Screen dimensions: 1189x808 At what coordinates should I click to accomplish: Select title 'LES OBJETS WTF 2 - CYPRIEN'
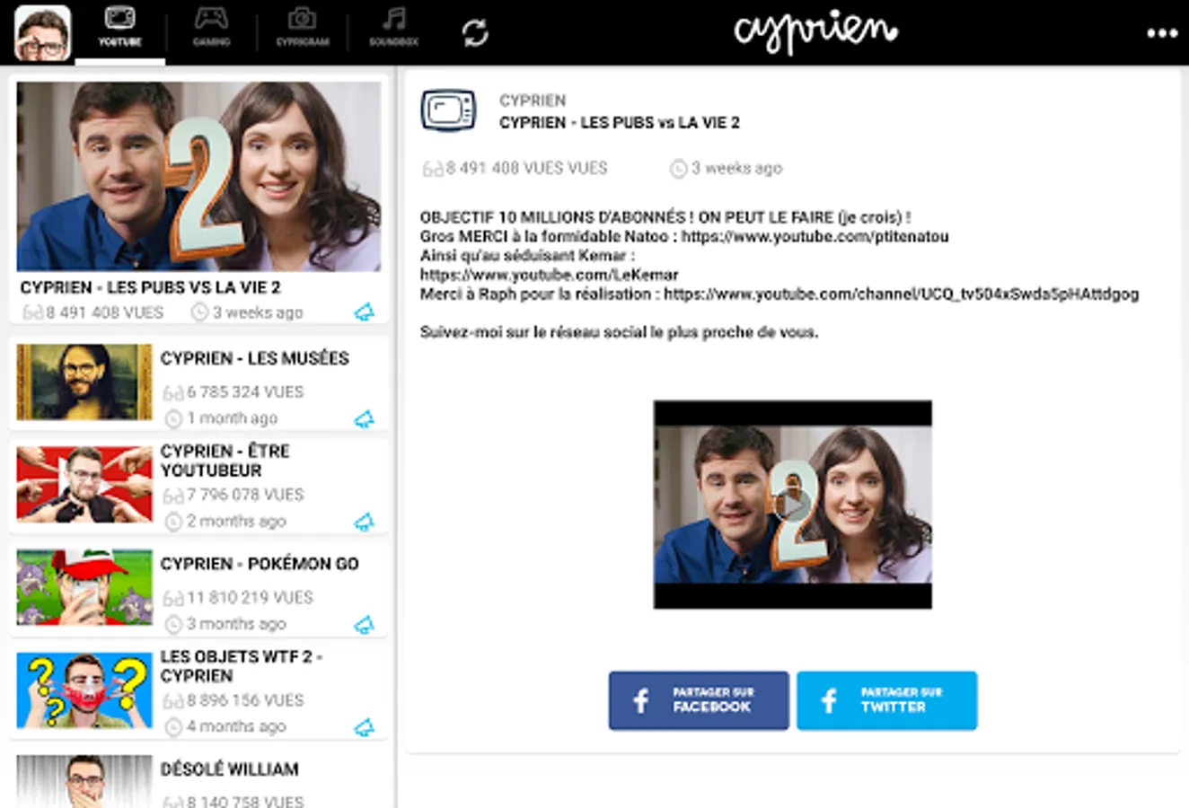coord(241,666)
